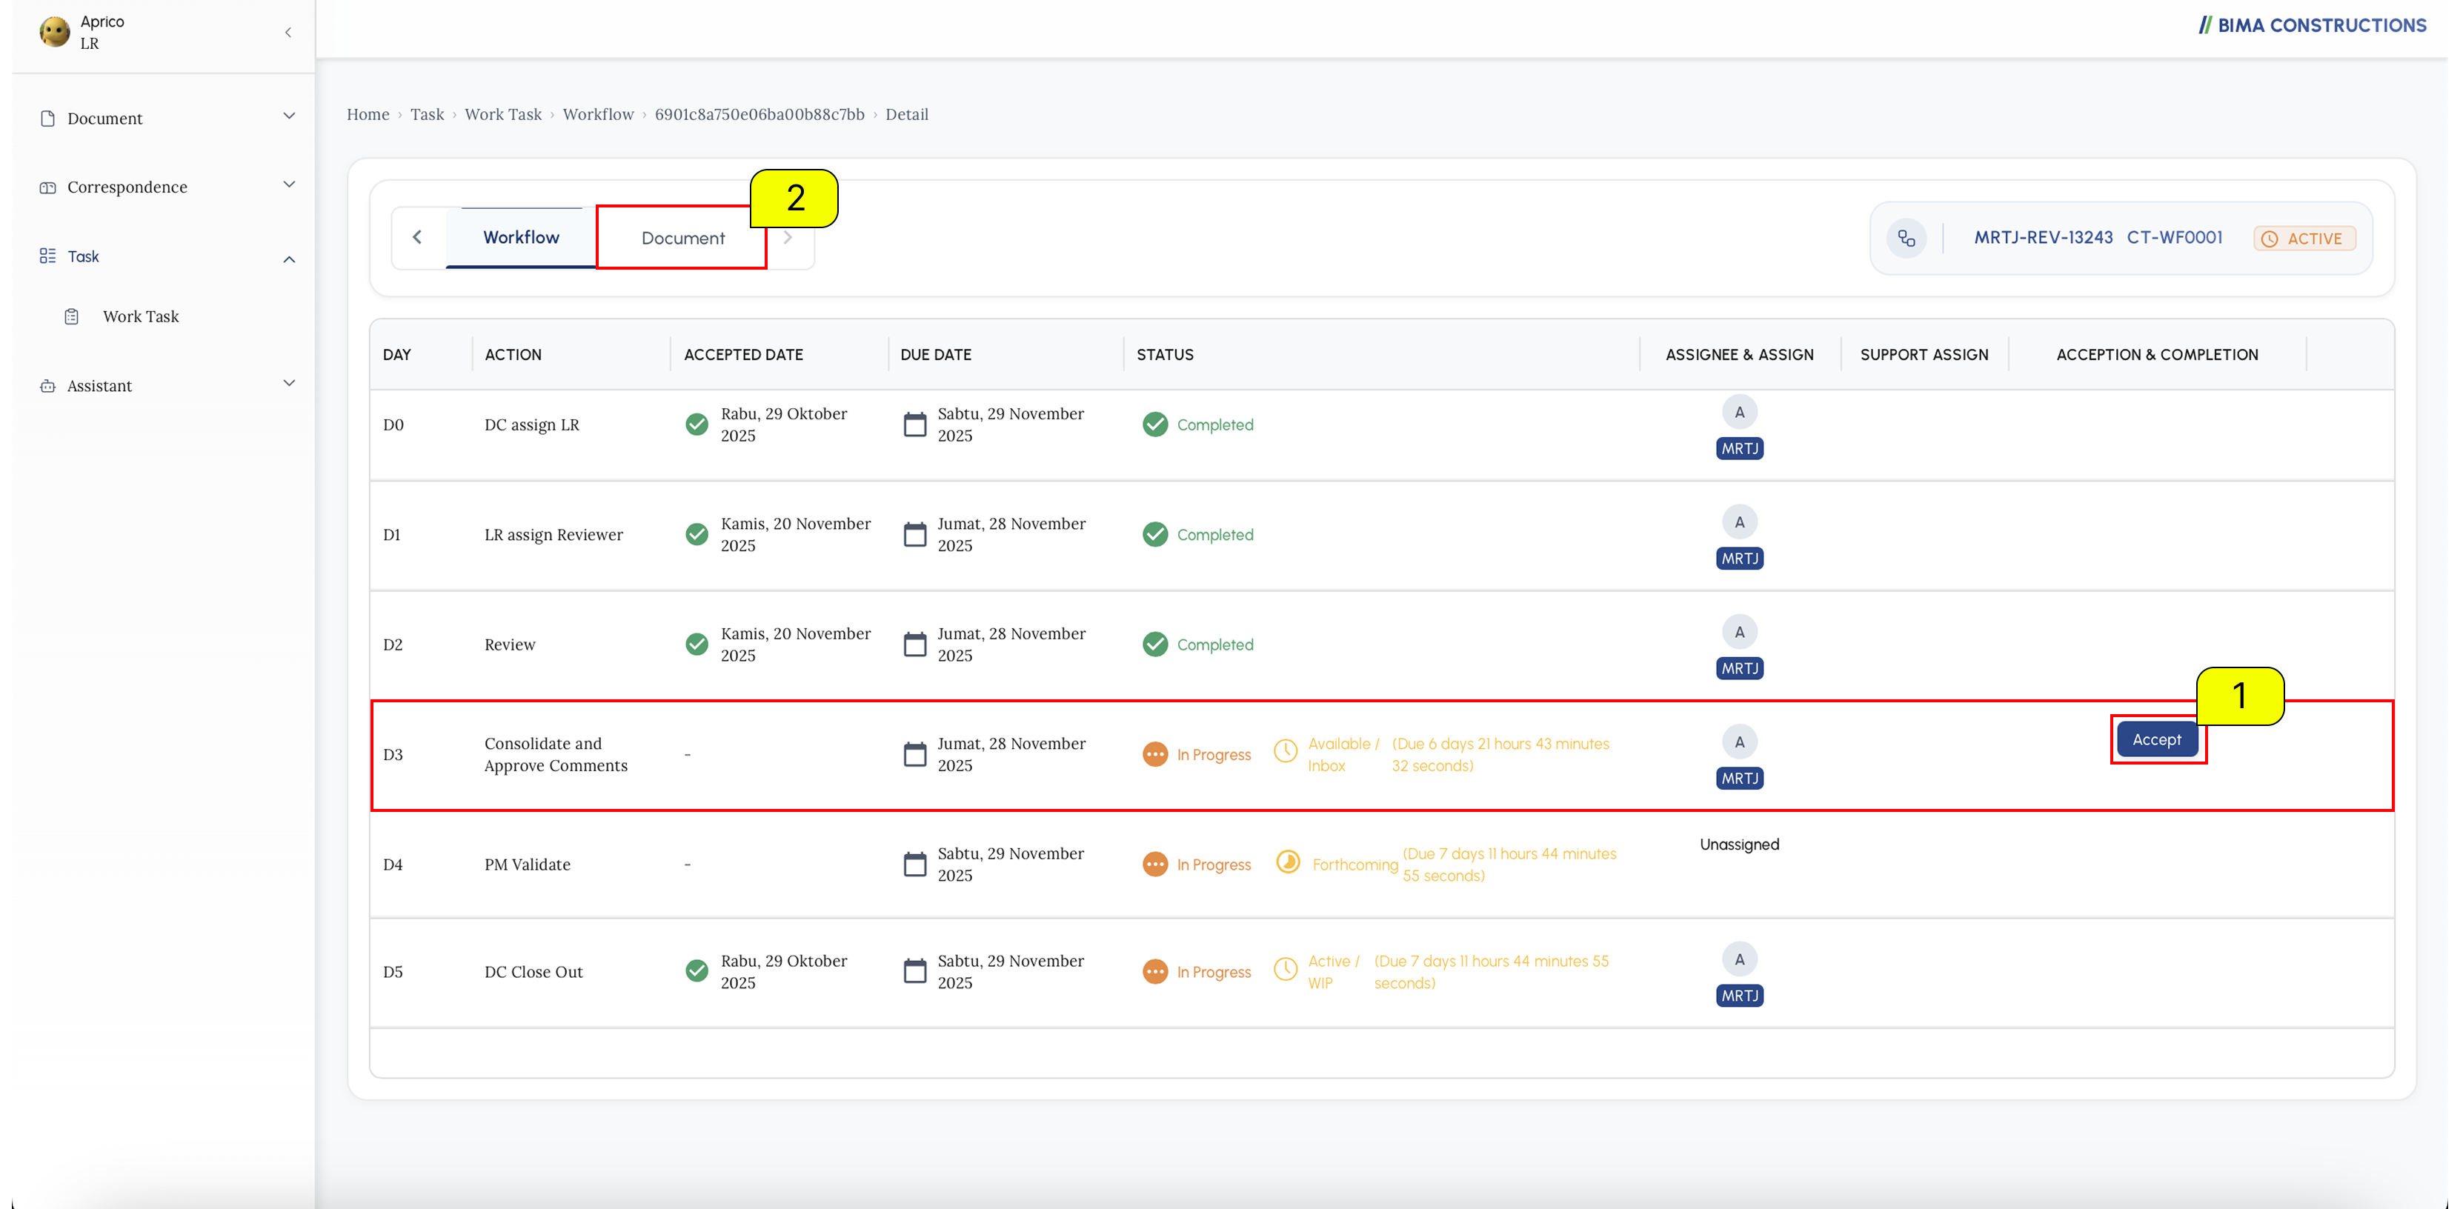Go to the Home breadcrumb

click(368, 115)
